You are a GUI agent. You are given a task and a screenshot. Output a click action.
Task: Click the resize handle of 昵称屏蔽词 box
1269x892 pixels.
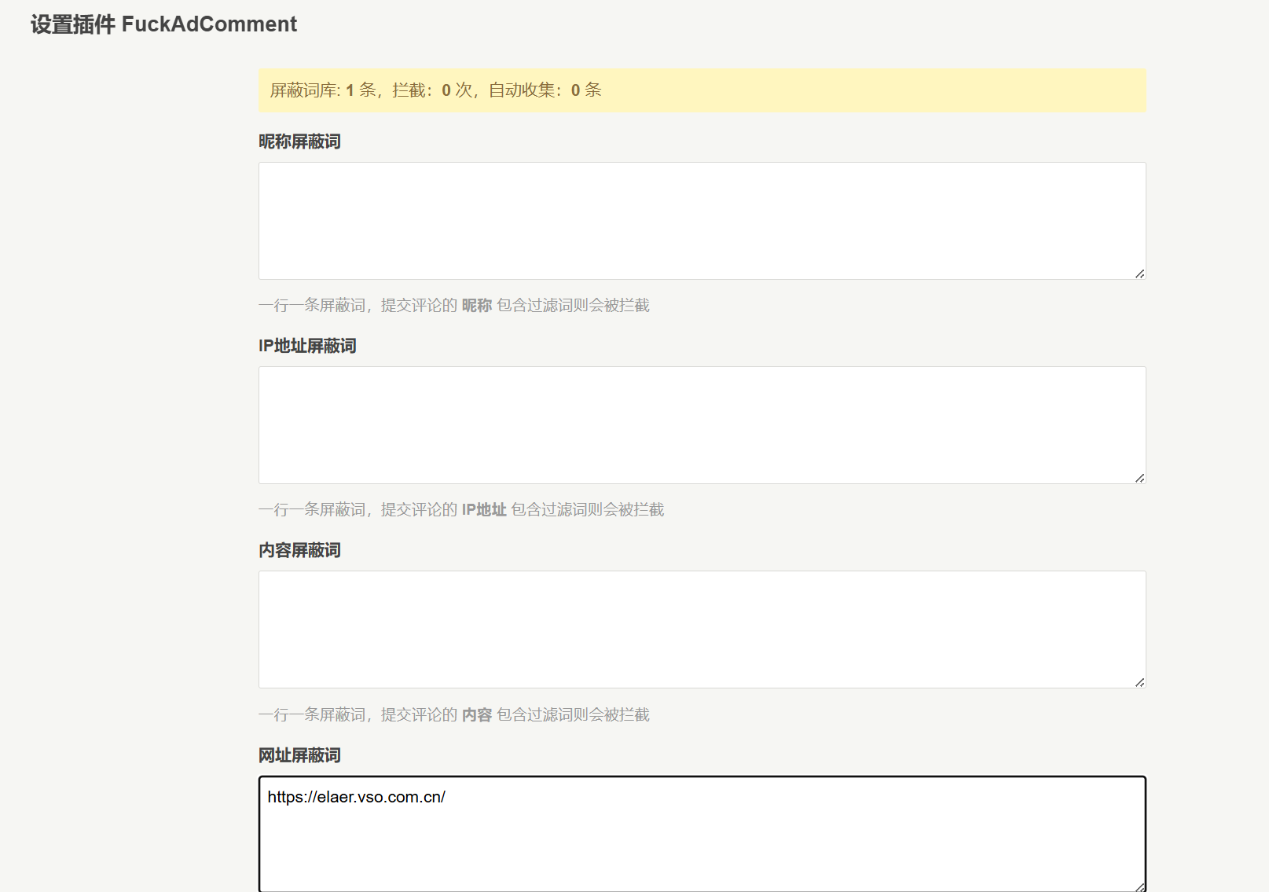pos(1139,273)
